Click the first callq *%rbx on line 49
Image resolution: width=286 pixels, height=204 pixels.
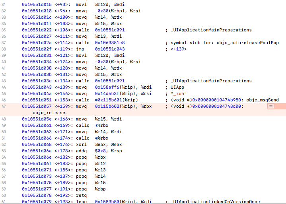pos(92,125)
